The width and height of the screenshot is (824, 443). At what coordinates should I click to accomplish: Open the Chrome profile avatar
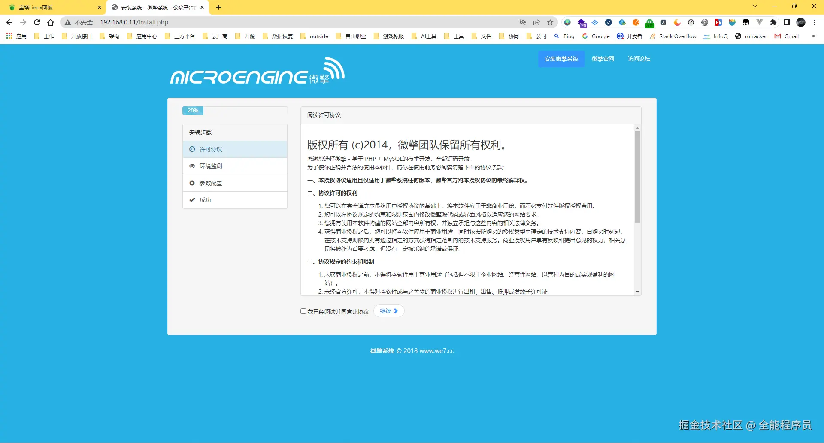click(x=801, y=22)
